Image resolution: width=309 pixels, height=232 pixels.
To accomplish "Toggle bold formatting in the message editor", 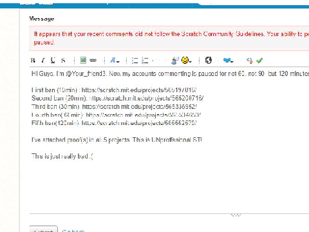I will click(33, 61).
